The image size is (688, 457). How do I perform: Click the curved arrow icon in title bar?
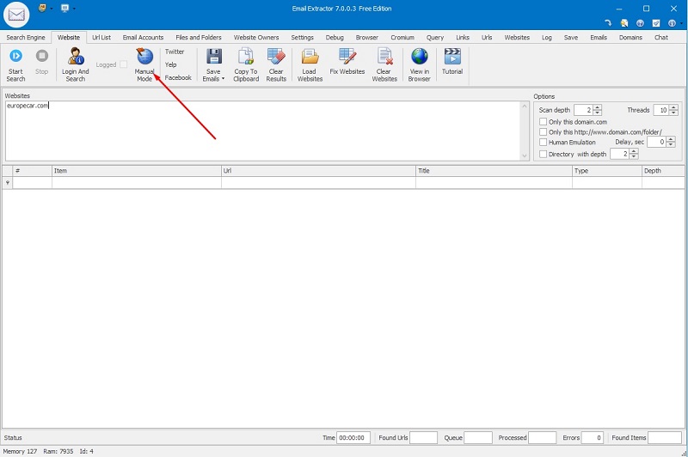(608, 23)
